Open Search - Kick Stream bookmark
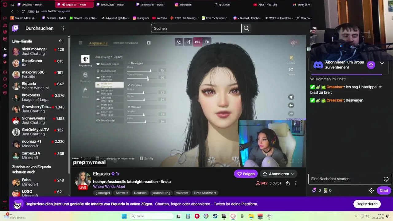 coord(84,18)
